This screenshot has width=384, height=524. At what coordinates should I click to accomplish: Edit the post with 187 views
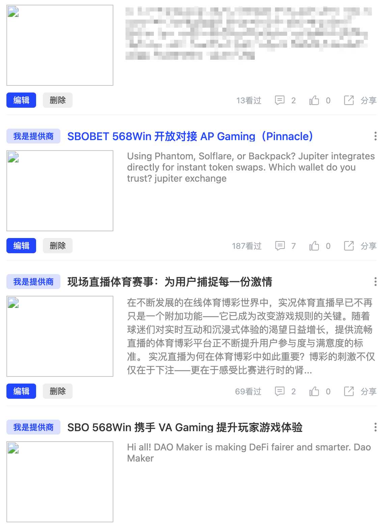pyautogui.click(x=21, y=246)
